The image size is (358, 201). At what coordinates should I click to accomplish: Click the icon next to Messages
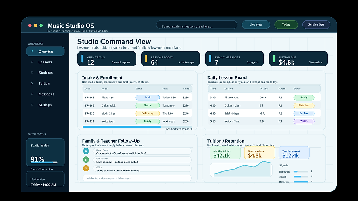[32, 94]
